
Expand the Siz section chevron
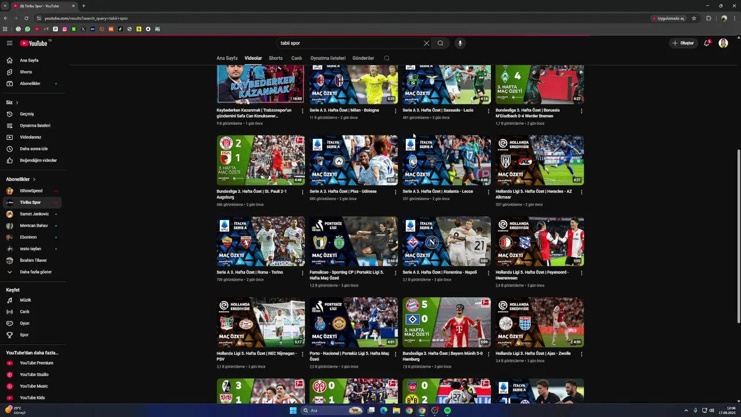coord(17,103)
